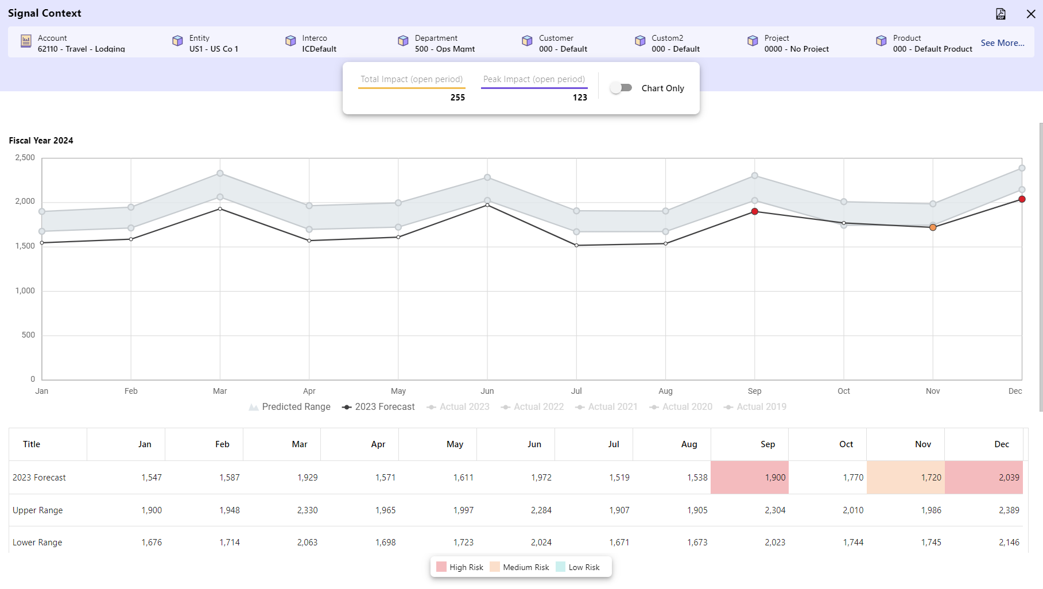Show Actual 2019 series in legend
The image size is (1043, 589).
coord(755,406)
